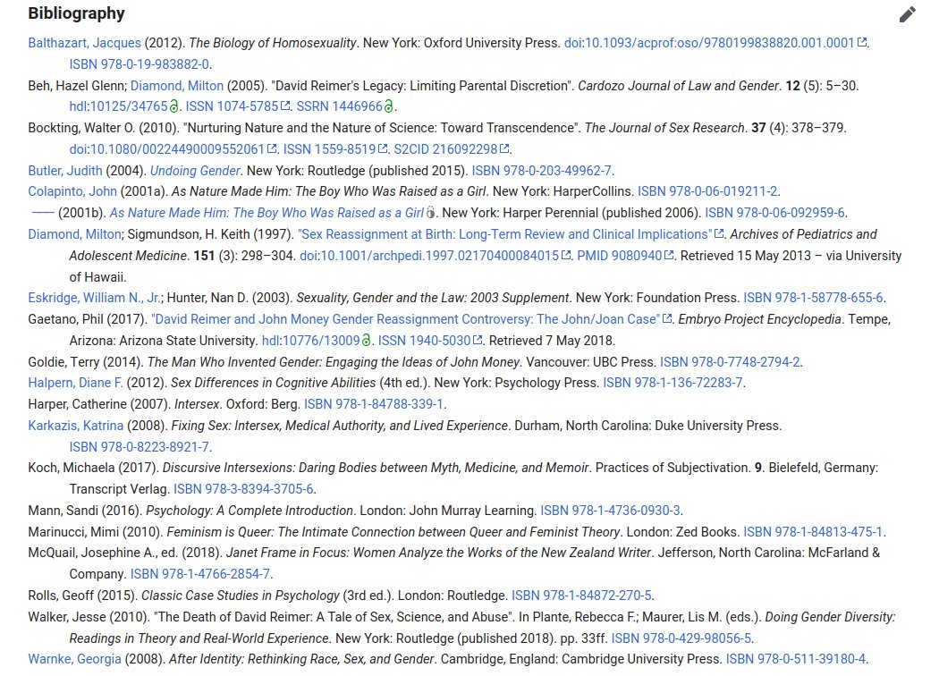Click text "Koch, Michaela (2017)"
Viewport: 939px width, 676px height.
tap(93, 468)
